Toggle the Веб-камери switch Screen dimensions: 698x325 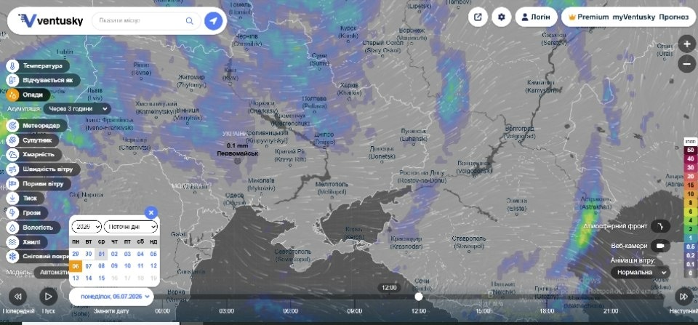pos(661,246)
